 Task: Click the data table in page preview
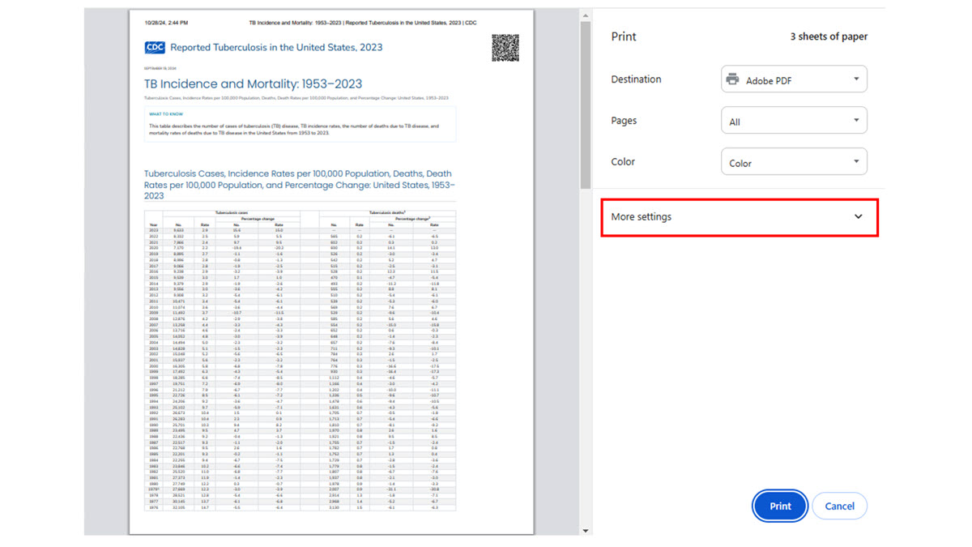(x=300, y=361)
